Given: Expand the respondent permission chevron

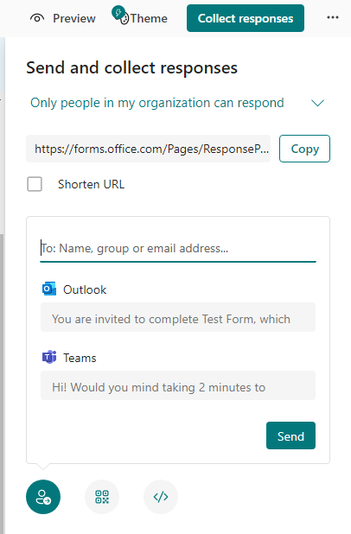Looking at the screenshot, I should [x=317, y=103].
